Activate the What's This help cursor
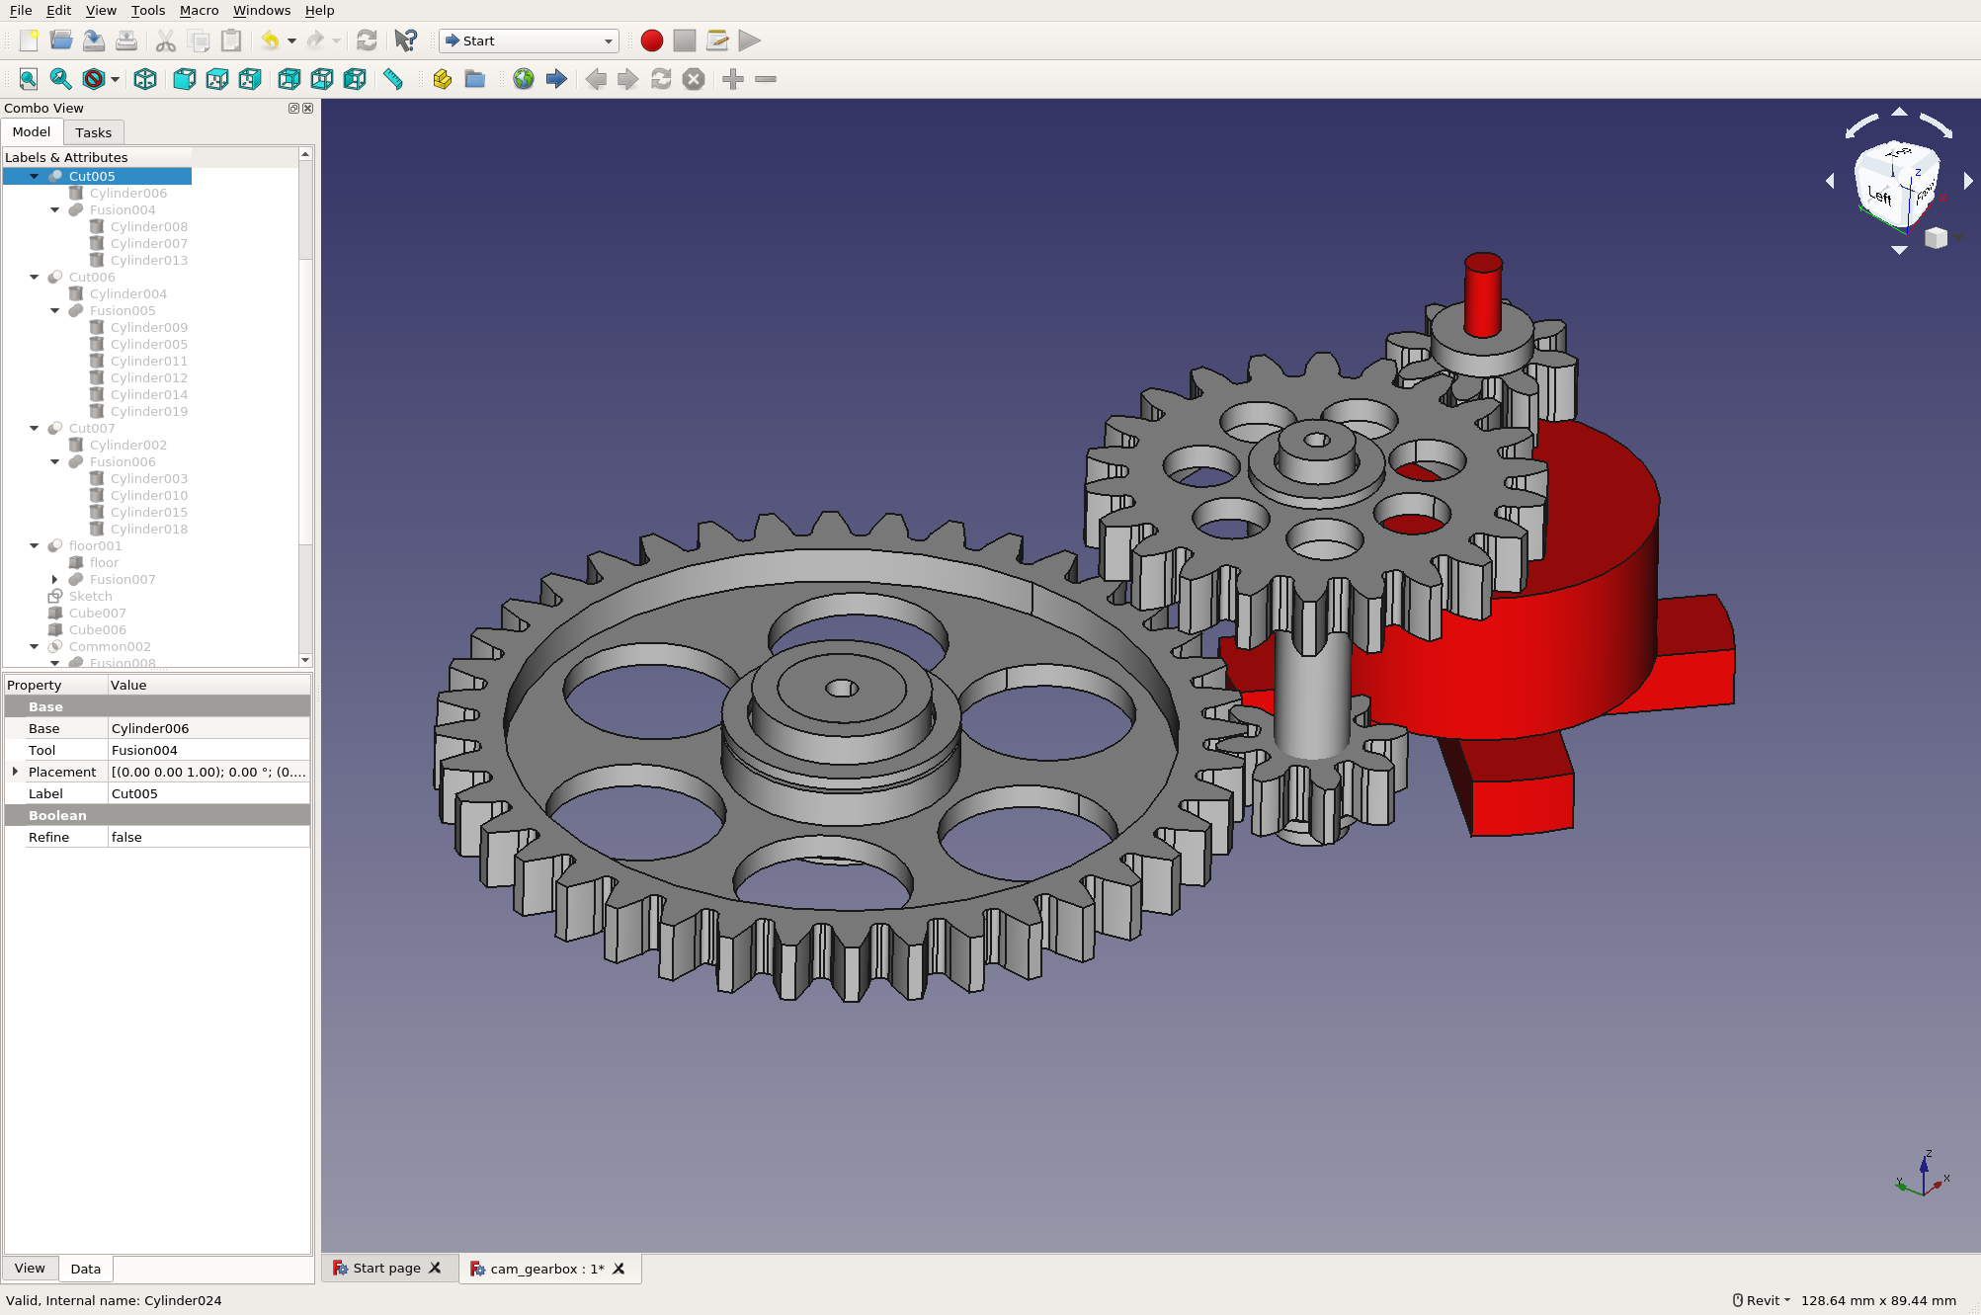 (406, 41)
